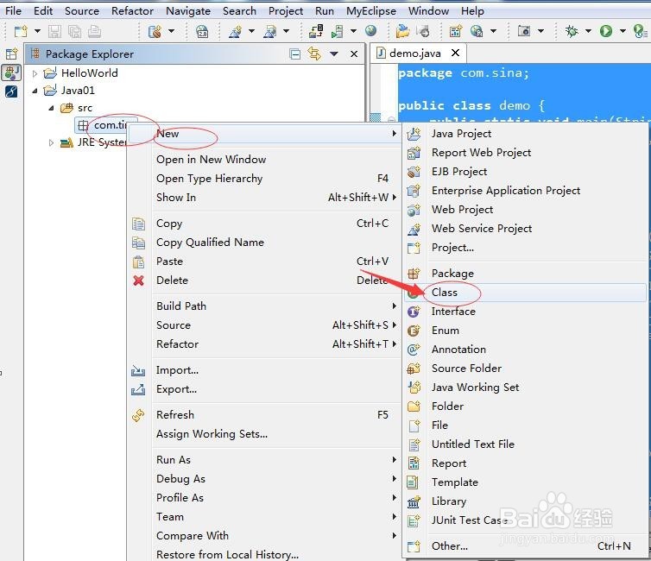Toggle Link with Editor in Package Explorer
The height and width of the screenshot is (561, 651).
tap(314, 54)
